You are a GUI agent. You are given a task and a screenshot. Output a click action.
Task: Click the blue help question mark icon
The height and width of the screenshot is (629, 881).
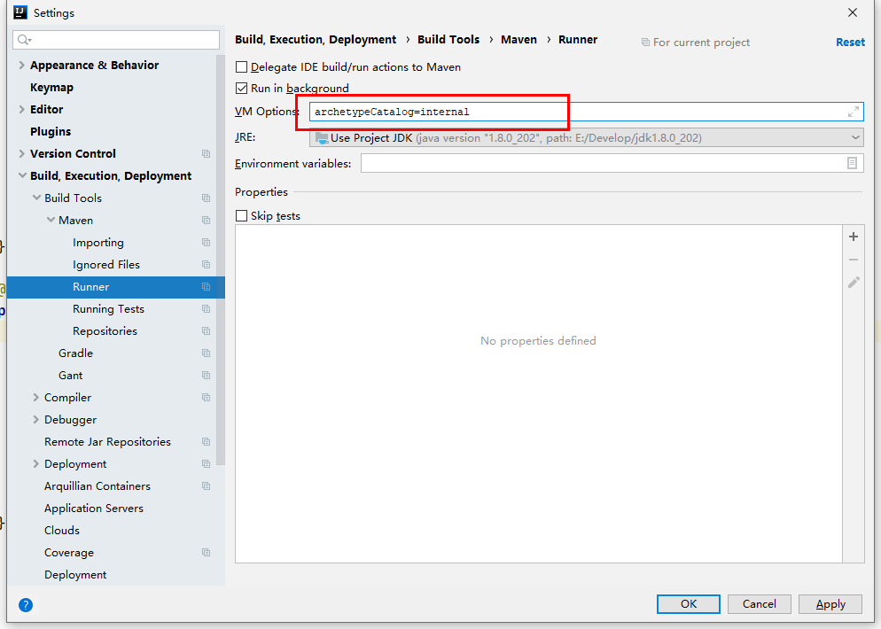26,605
